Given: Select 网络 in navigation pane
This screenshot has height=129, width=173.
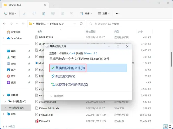Looking at the screenshot, I should 11,114.
